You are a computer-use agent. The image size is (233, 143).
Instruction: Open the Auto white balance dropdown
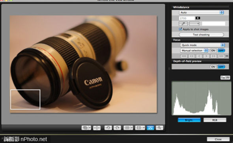201,13
